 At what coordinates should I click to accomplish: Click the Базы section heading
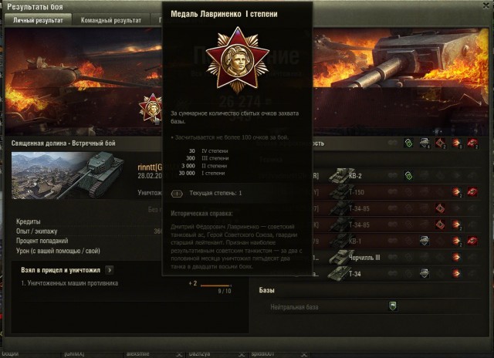(267, 290)
